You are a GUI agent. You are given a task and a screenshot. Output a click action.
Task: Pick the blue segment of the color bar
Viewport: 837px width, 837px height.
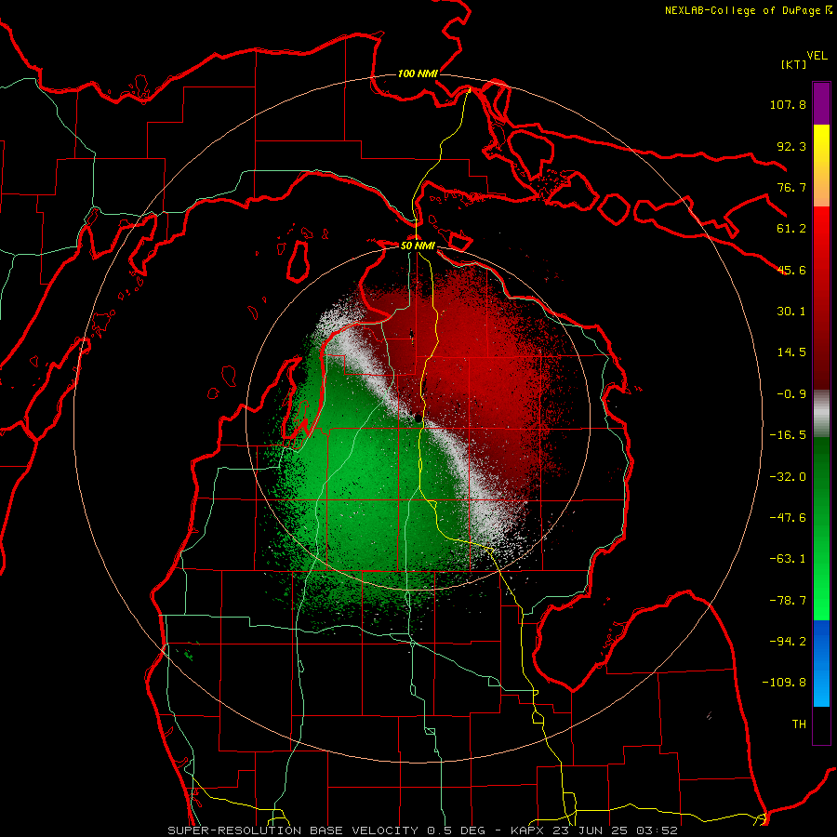point(821,663)
